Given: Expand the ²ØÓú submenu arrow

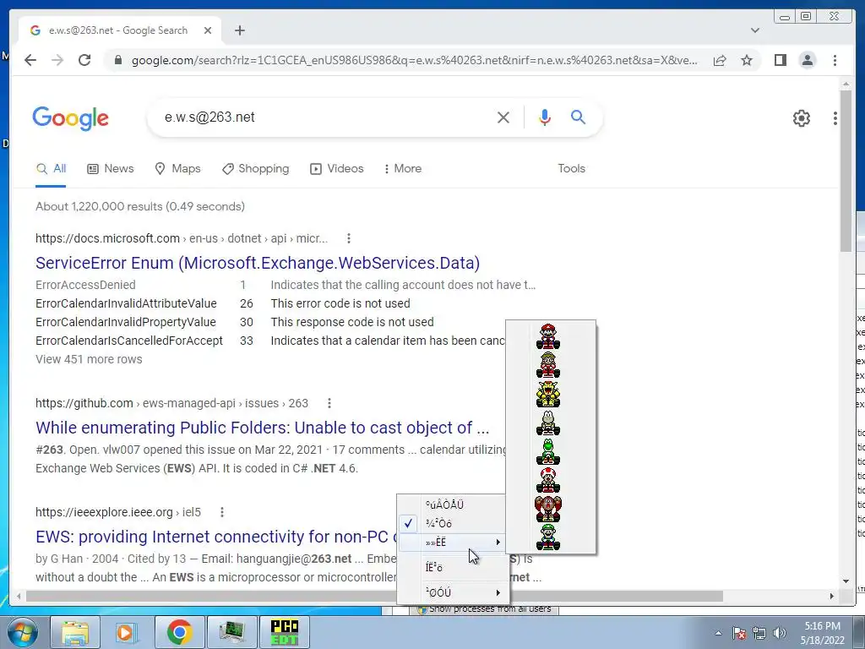Looking at the screenshot, I should point(498,592).
